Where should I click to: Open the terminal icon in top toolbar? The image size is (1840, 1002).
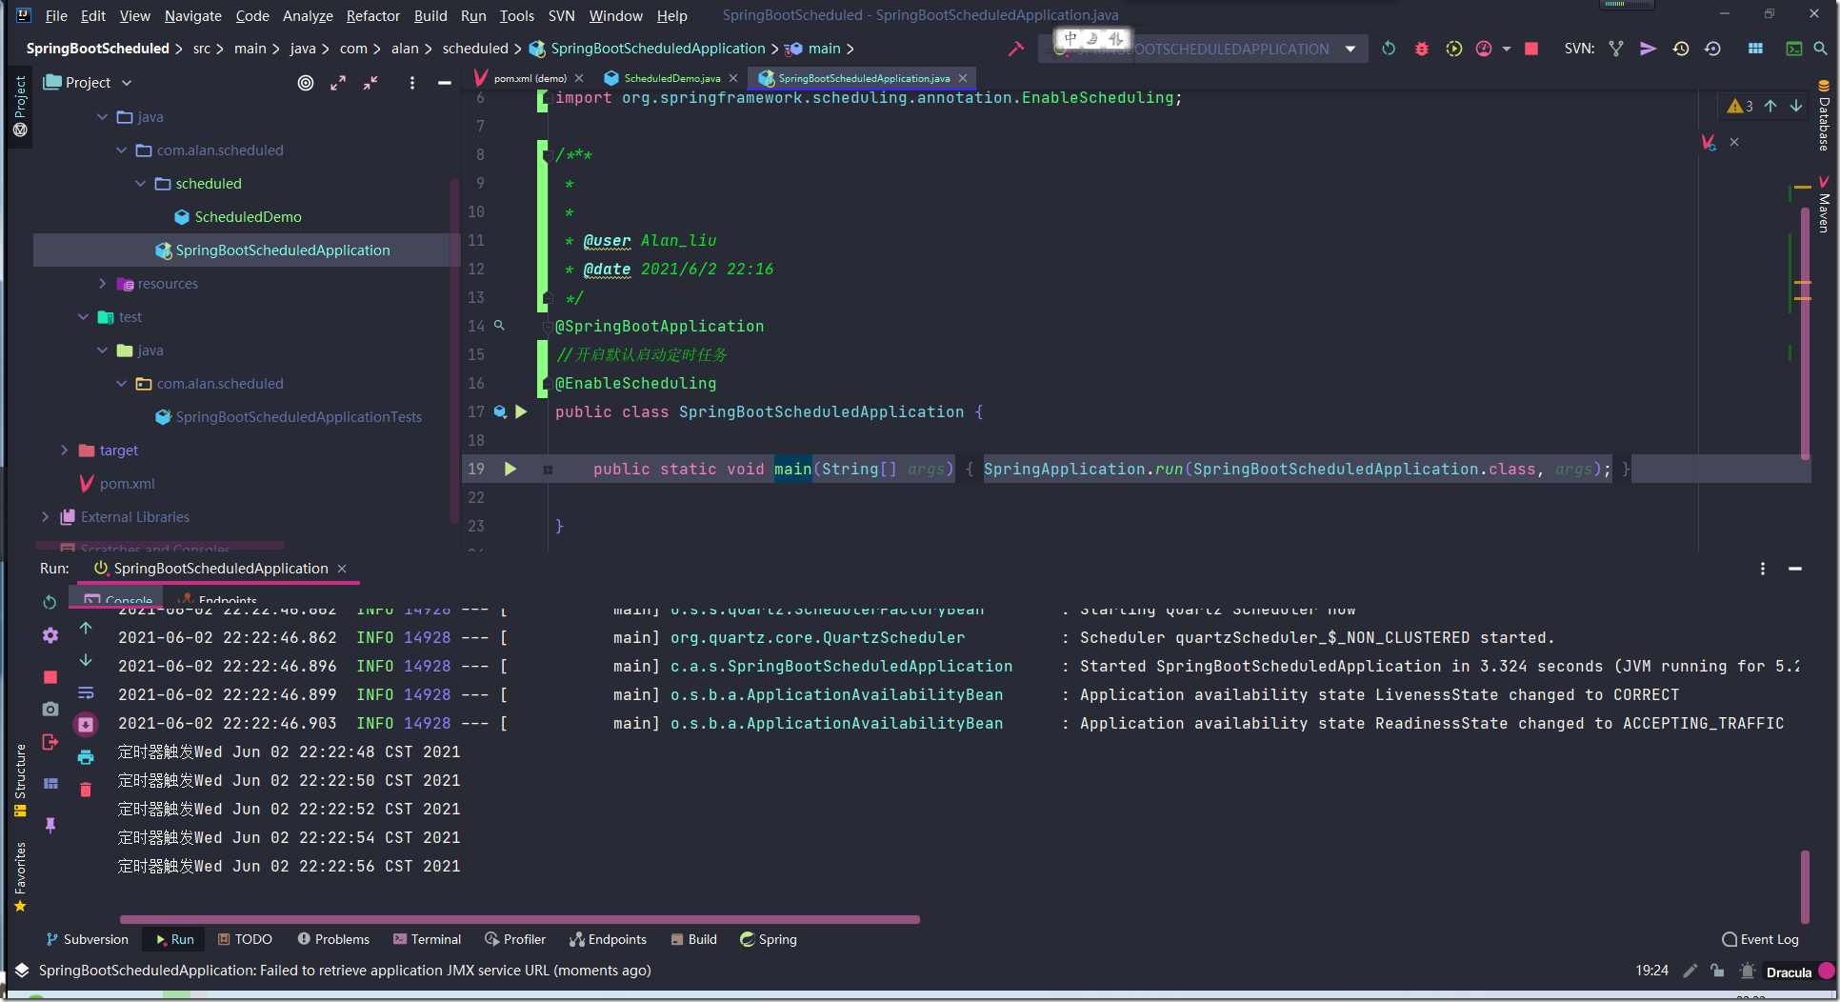pos(1794,49)
